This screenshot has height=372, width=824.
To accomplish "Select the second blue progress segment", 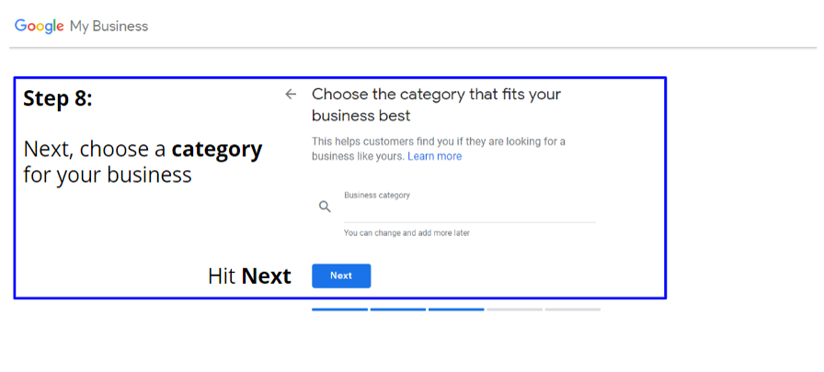I will [398, 310].
